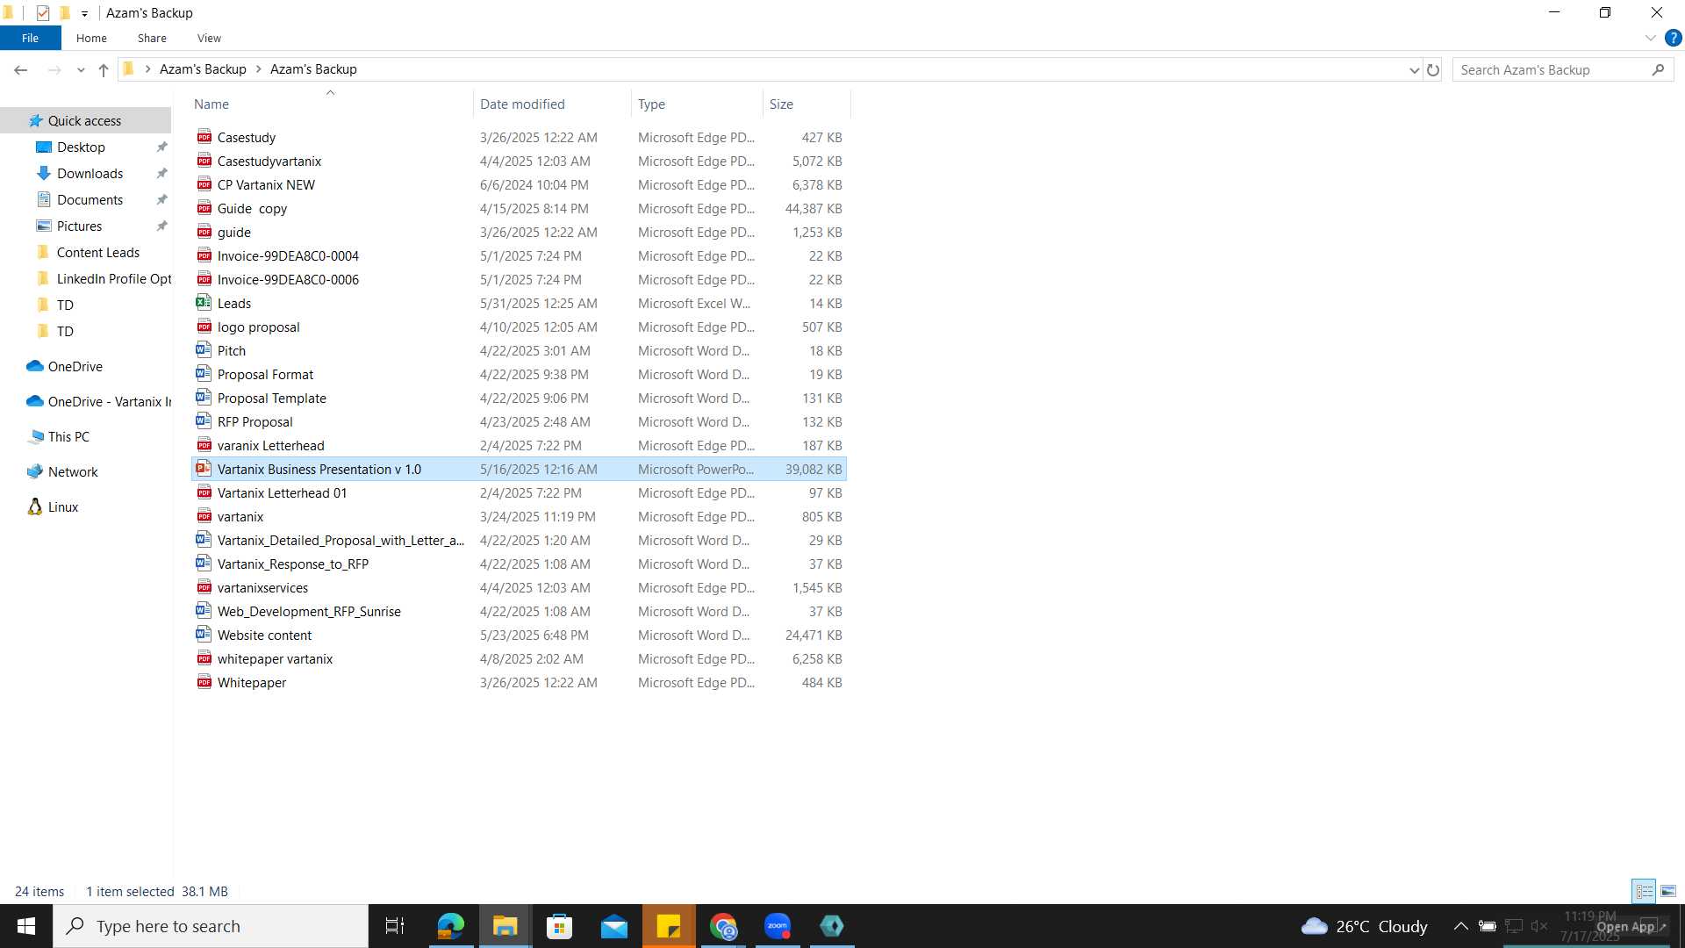Open Zoom from taskbar

coord(778,926)
